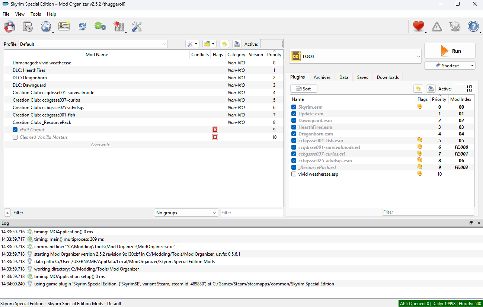Switch to the Data tab
This screenshot has height=307, width=483.
click(x=344, y=77)
